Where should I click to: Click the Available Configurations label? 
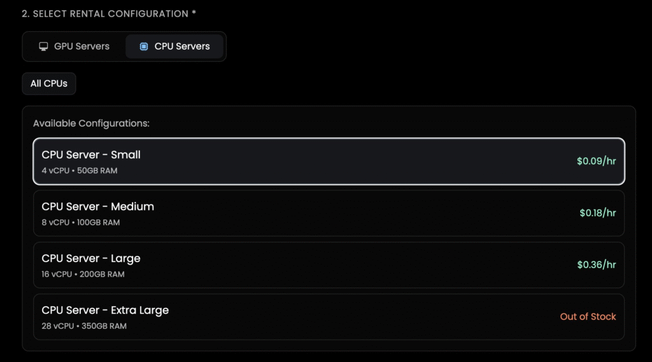click(x=91, y=123)
